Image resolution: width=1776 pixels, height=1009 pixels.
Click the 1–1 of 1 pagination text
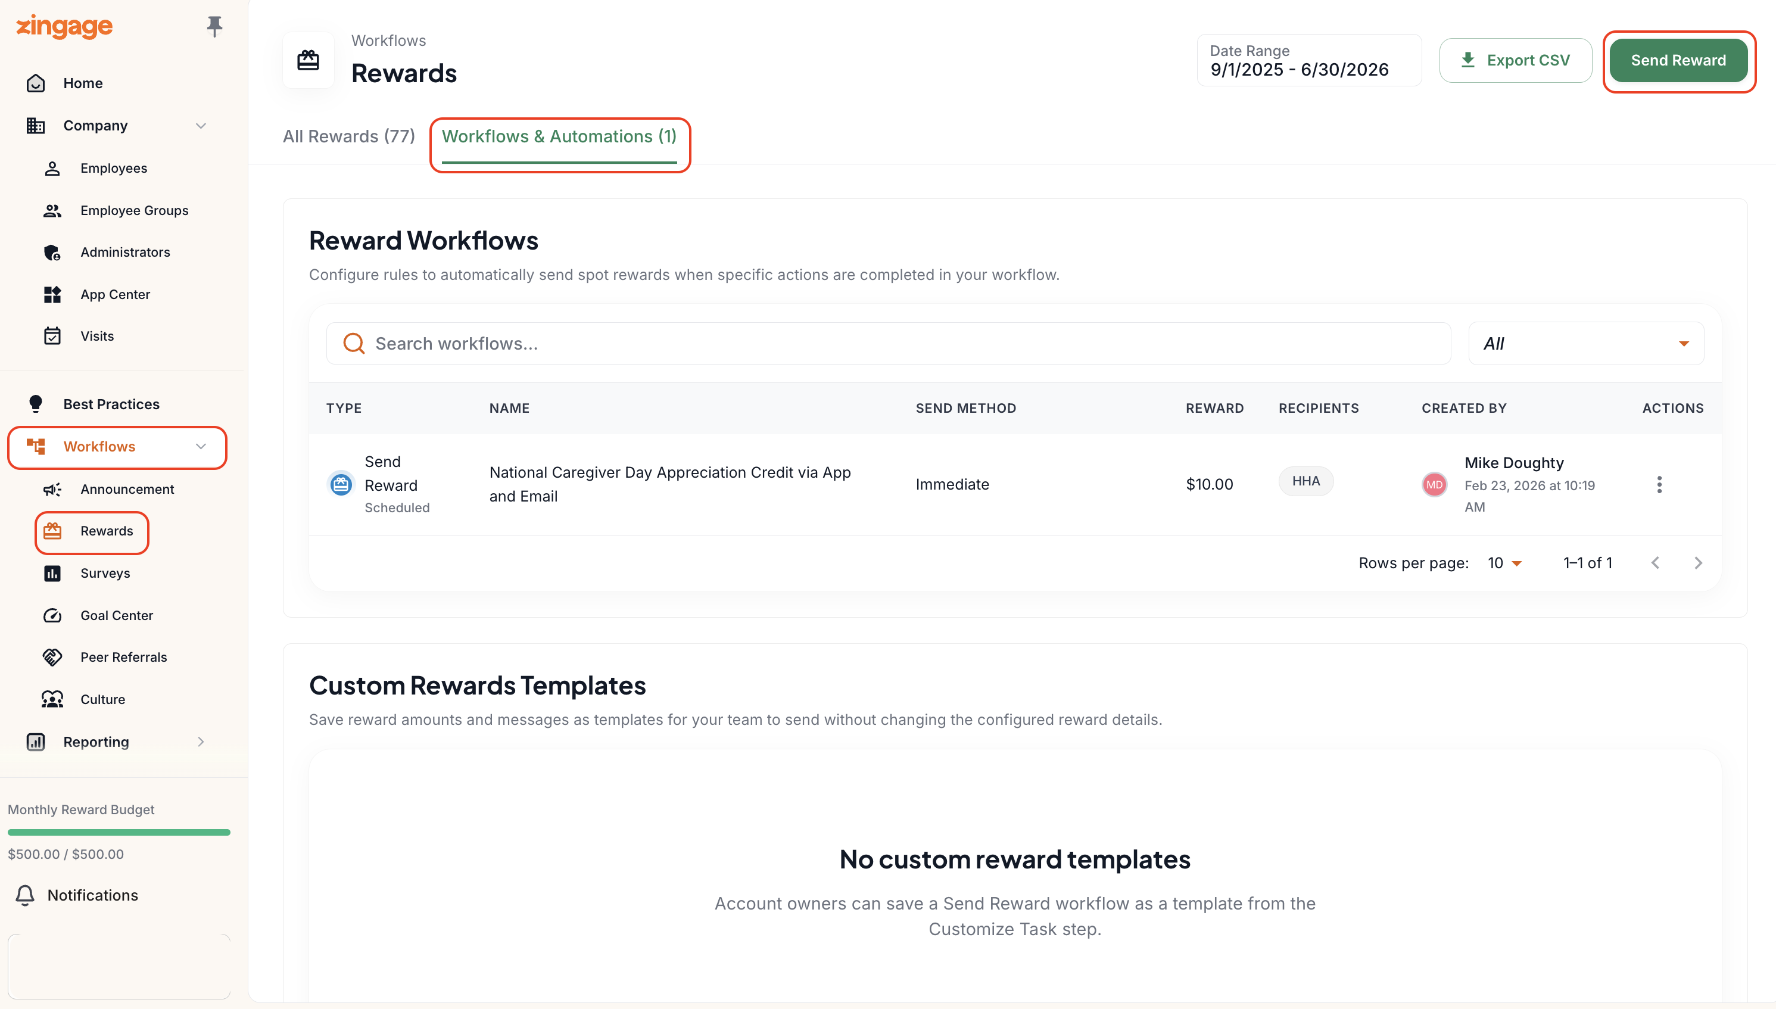tap(1588, 563)
